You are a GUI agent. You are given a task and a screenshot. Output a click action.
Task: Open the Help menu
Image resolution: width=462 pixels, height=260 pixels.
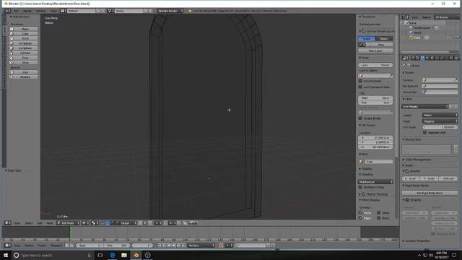pyautogui.click(x=53, y=11)
